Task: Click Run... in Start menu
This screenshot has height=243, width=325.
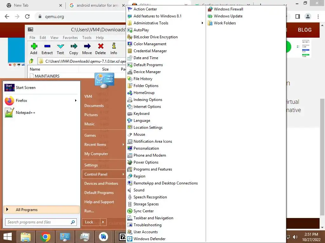Action: (x=89, y=211)
